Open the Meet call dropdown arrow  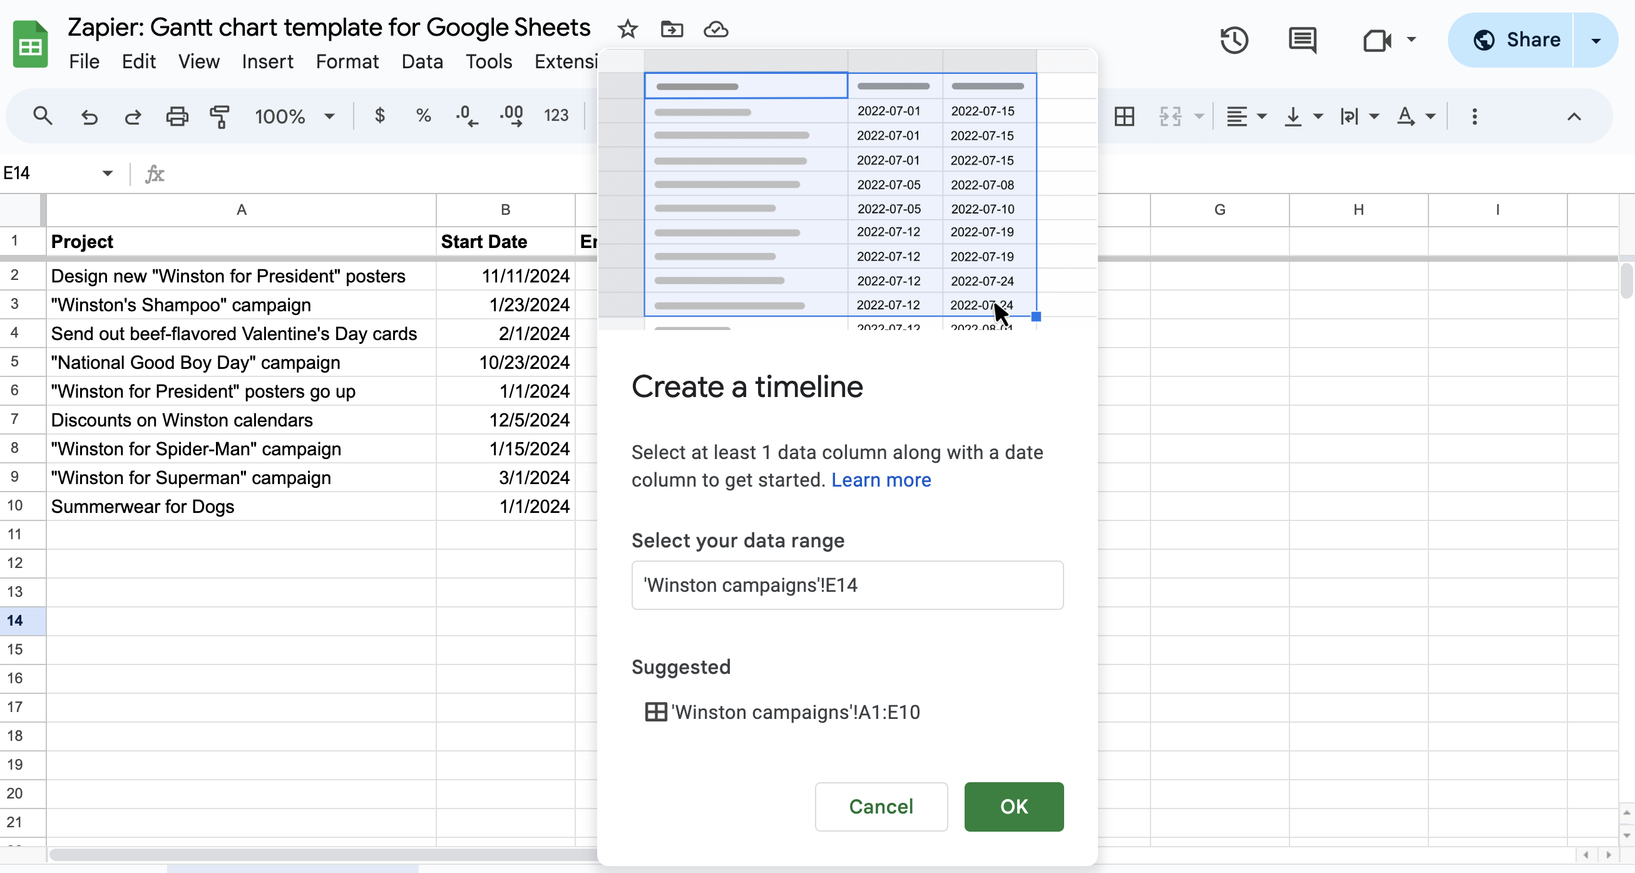[x=1411, y=39]
